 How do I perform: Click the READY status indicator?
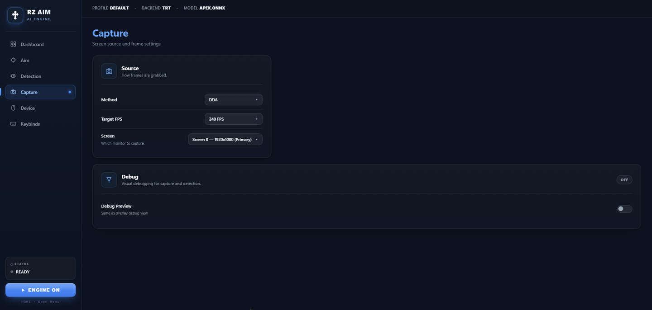click(20, 272)
